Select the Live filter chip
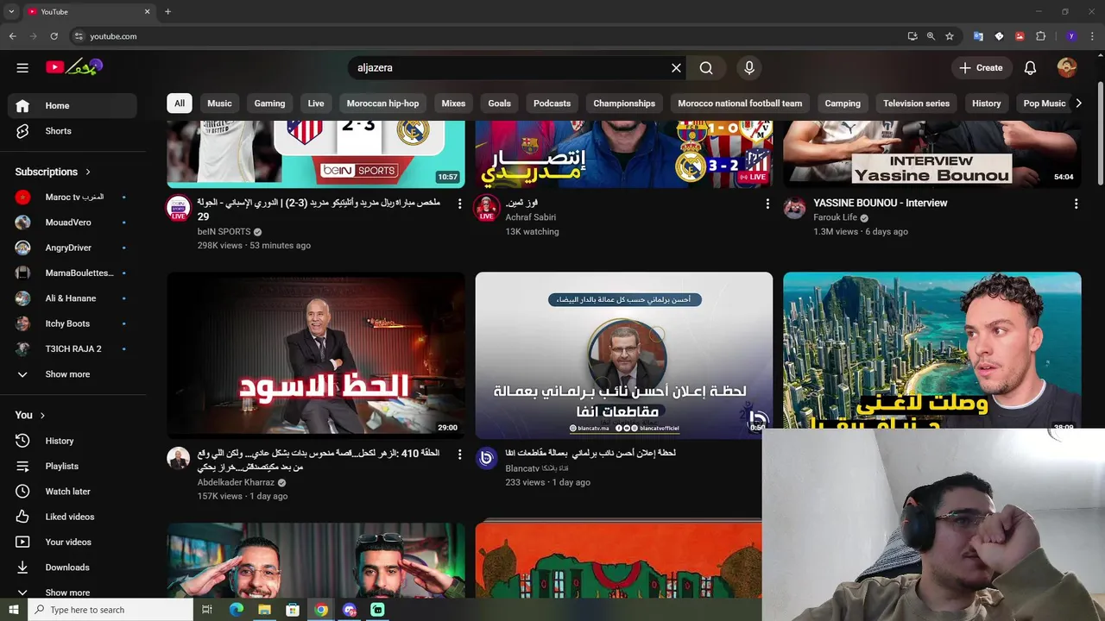The height and width of the screenshot is (621, 1105). tap(316, 103)
